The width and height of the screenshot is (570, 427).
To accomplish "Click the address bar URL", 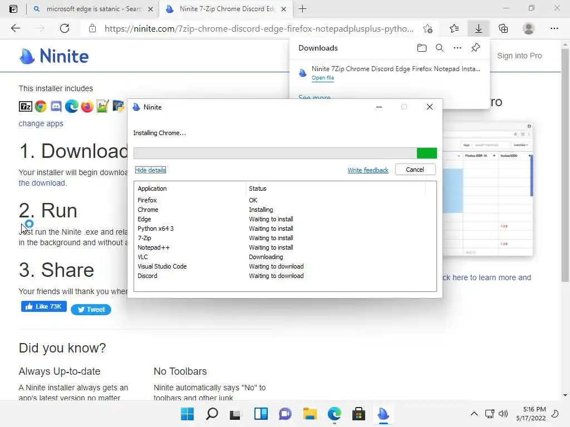I will pyautogui.click(x=259, y=29).
